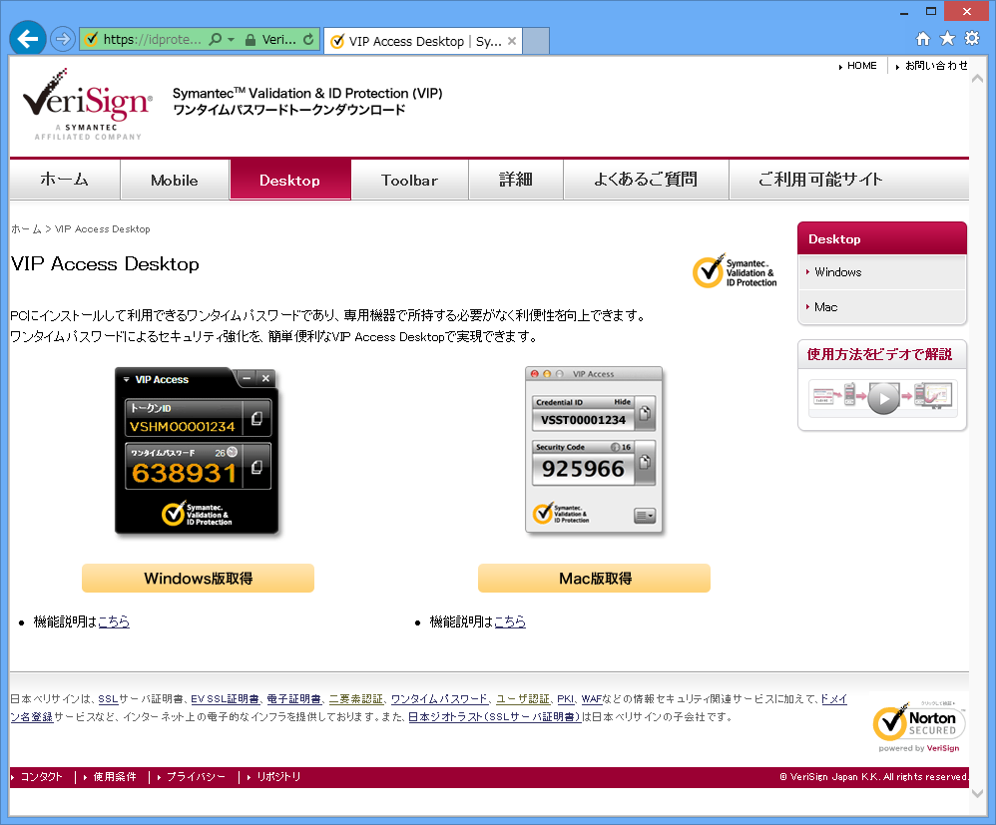The image size is (996, 825).
Task: Open the 二要素認証 footer link
Action: tap(355, 699)
